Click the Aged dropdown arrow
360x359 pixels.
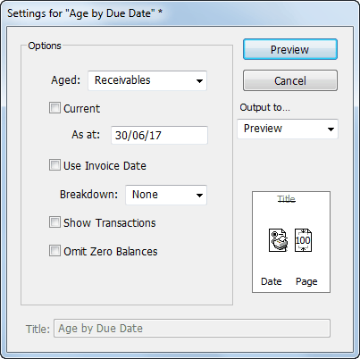coord(199,80)
